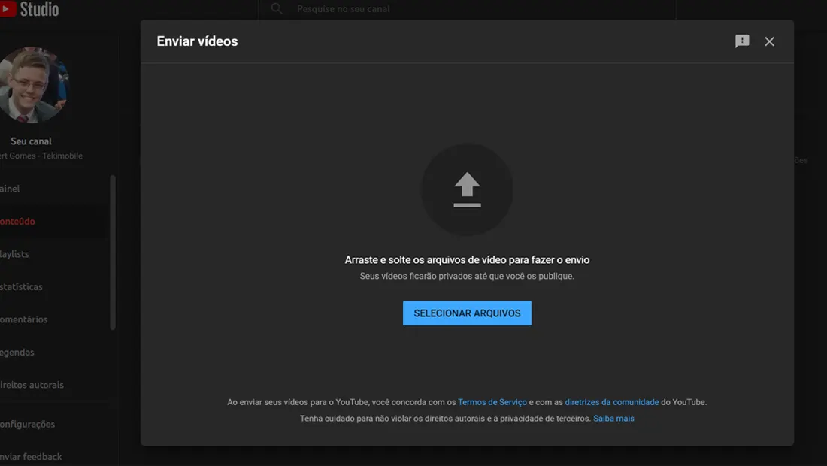Click the channel profile picture
Image resolution: width=827 pixels, height=466 pixels.
click(x=33, y=85)
